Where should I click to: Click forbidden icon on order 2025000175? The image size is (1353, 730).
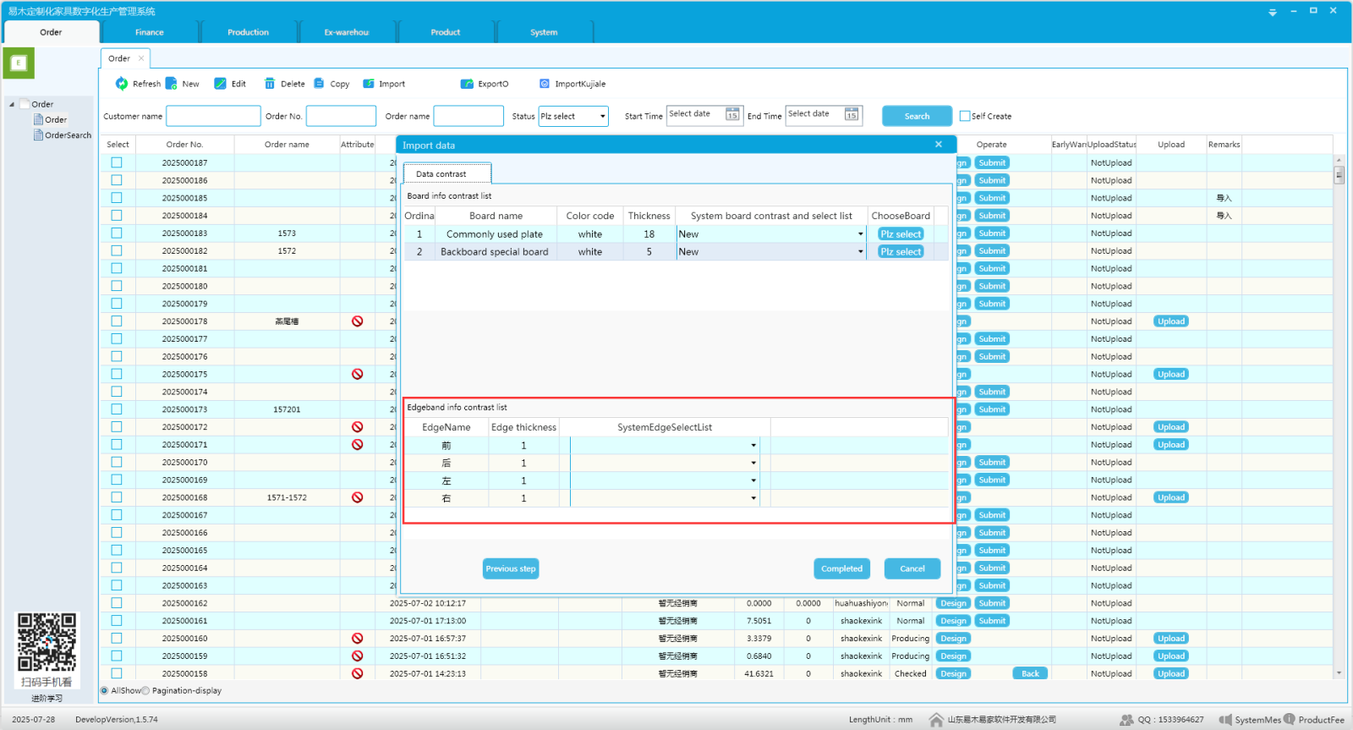pyautogui.click(x=358, y=374)
